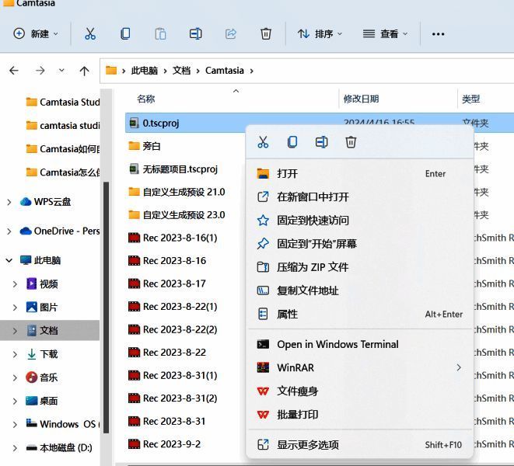
Task: Click the 无标题项目.tscproj file icon
Action: pos(134,169)
